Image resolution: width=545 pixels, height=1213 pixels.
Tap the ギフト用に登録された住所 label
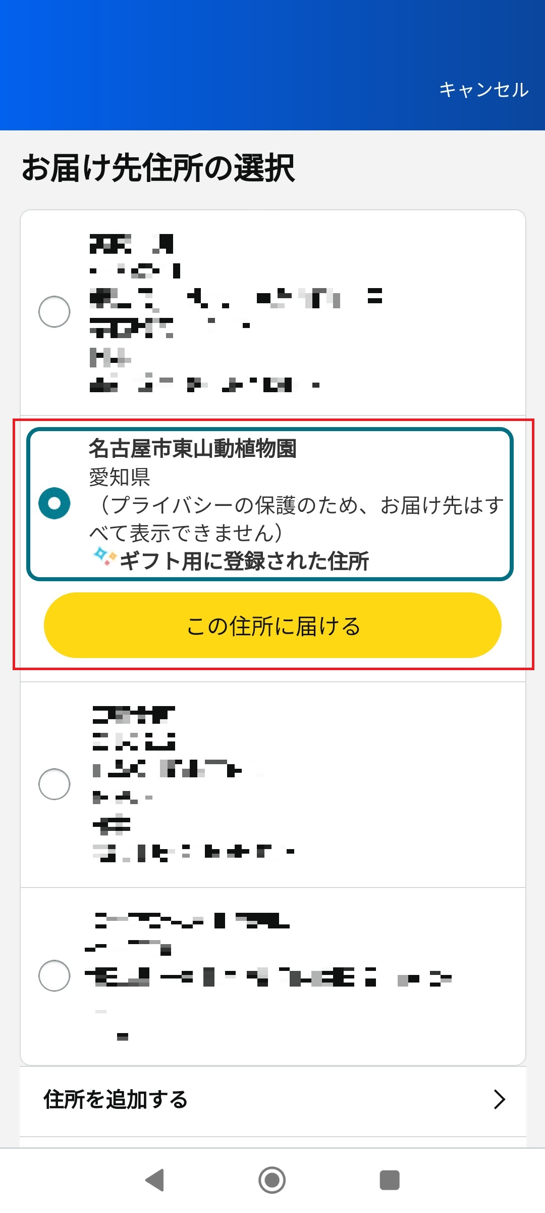(244, 561)
